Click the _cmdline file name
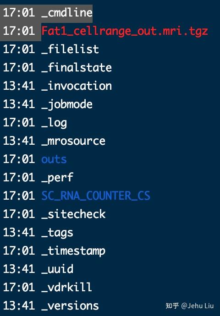The image size is (220, 316). [x=67, y=13]
